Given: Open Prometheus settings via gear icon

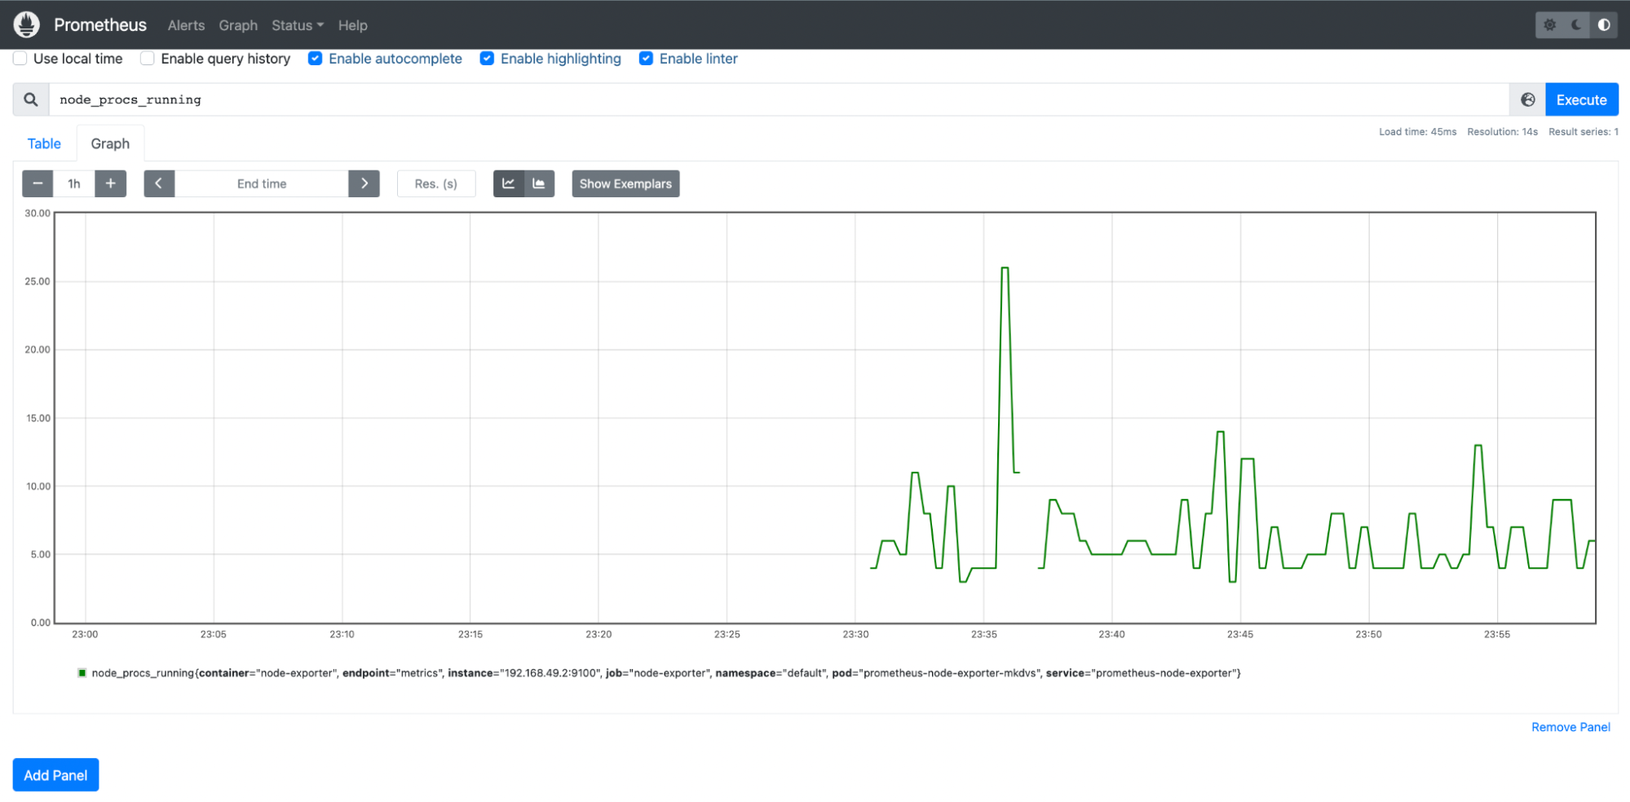Looking at the screenshot, I should [1548, 24].
